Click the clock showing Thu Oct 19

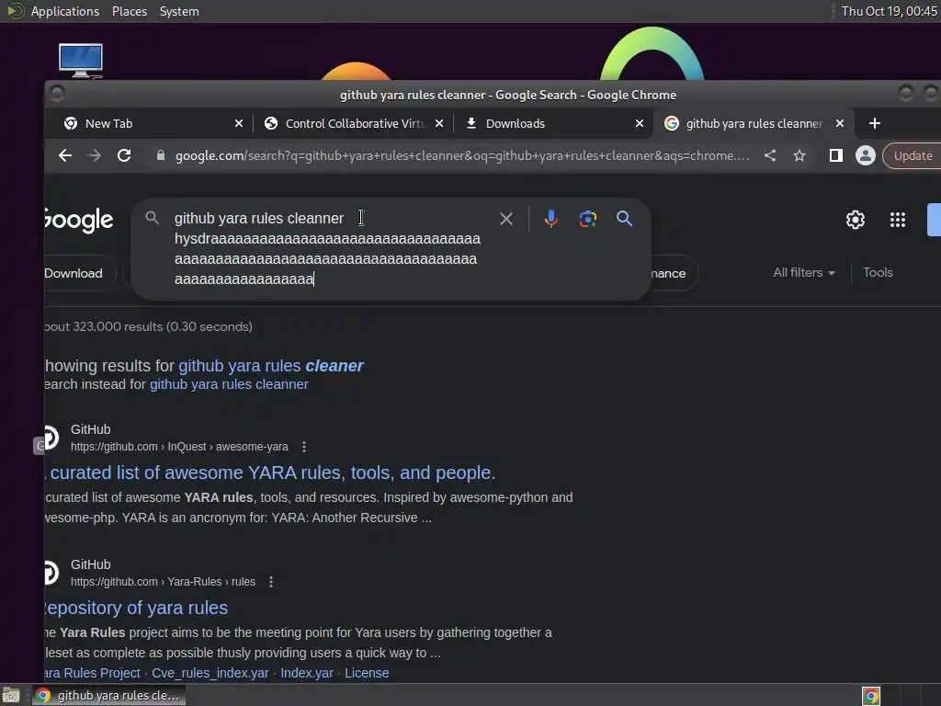pyautogui.click(x=889, y=11)
